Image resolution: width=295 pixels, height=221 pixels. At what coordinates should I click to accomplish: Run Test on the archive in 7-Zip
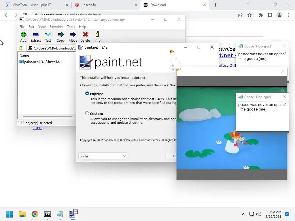pyautogui.click(x=48, y=37)
